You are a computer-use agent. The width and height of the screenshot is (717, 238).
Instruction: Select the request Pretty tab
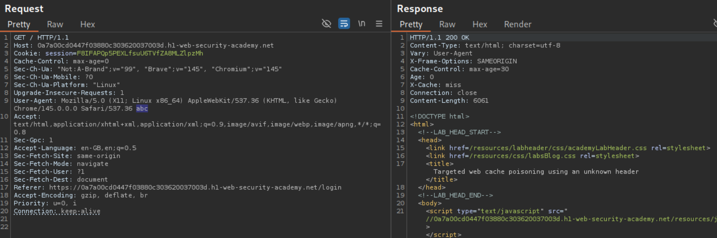click(19, 24)
